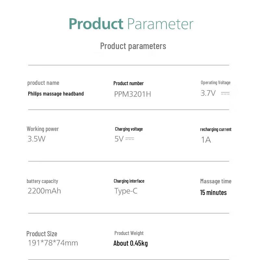Select the Philips massage headband name
The height and width of the screenshot is (260, 260).
pos(56,94)
